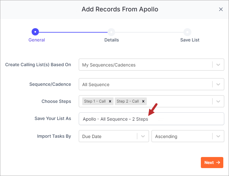Click the Save List step circle

[187, 32]
